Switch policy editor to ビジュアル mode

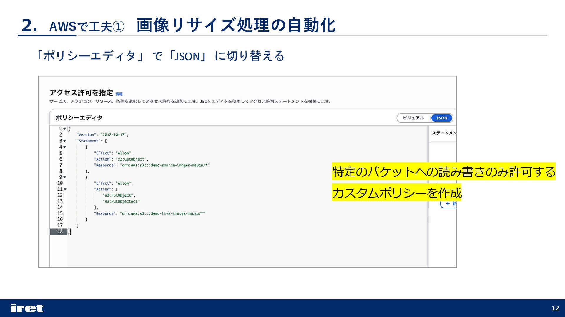pyautogui.click(x=413, y=118)
